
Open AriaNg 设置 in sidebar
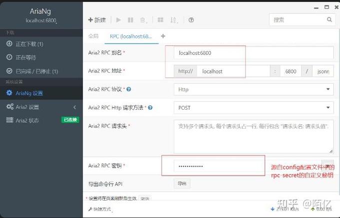[x=41, y=93]
